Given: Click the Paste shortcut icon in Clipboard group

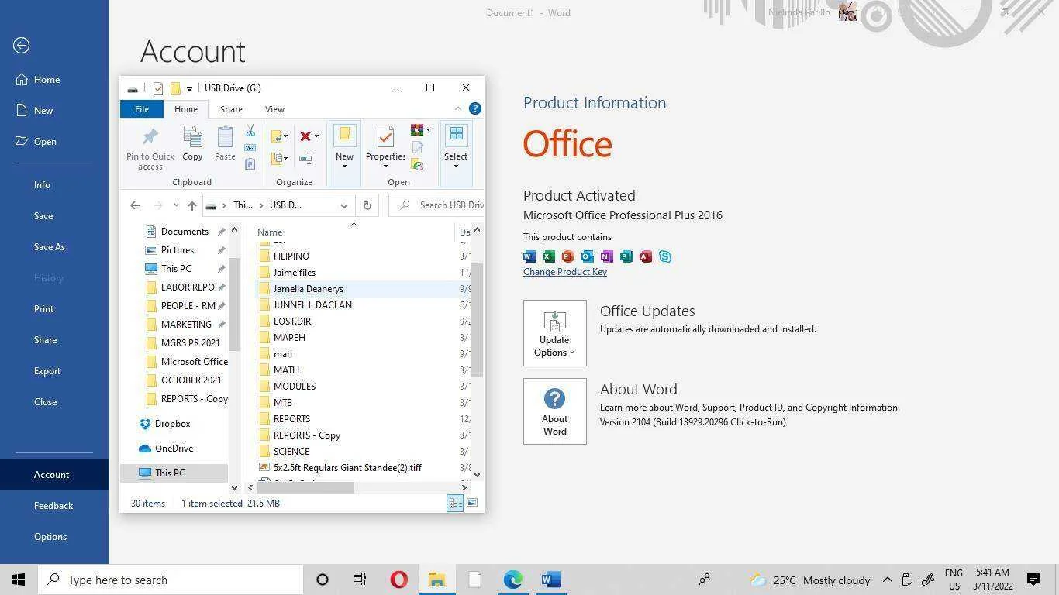Looking at the screenshot, I should click(250, 164).
